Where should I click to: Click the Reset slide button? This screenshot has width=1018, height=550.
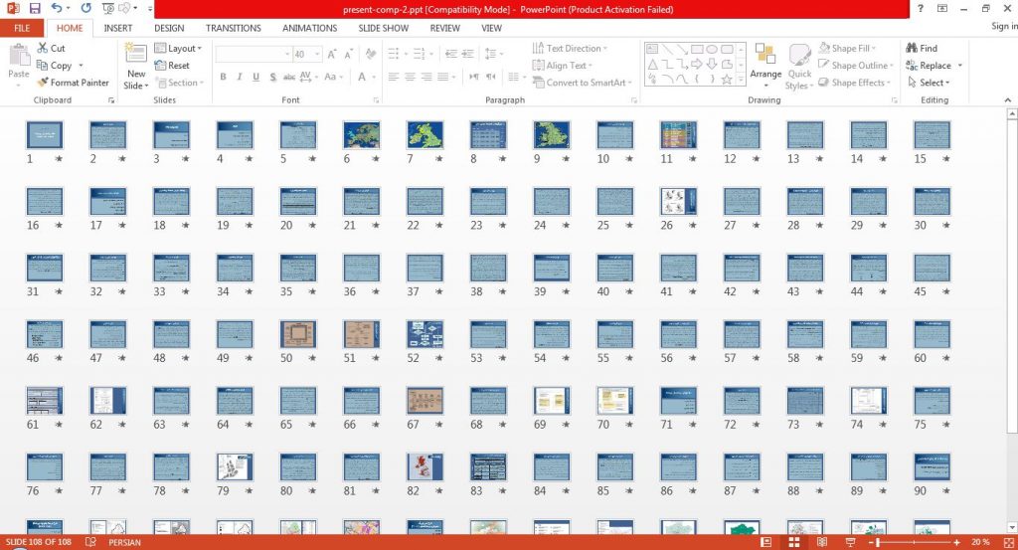172,65
